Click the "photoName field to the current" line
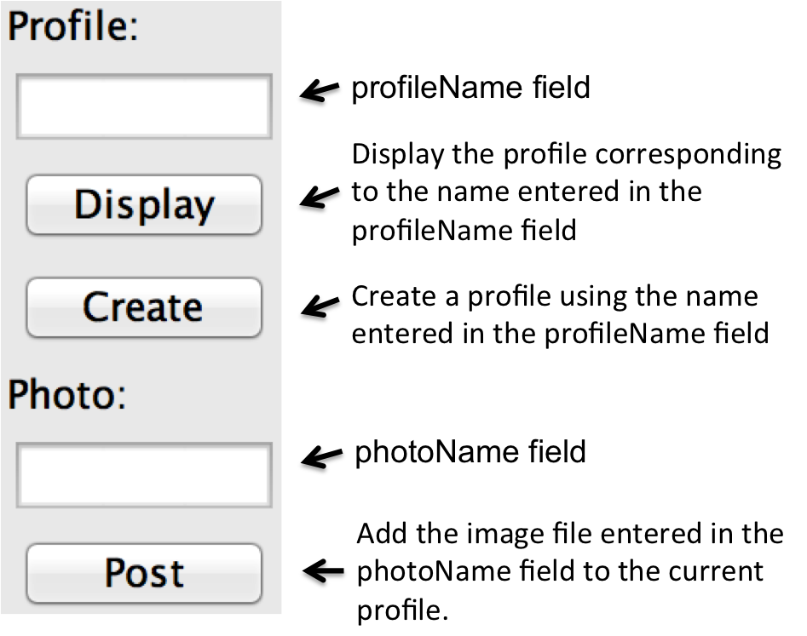 [560, 570]
